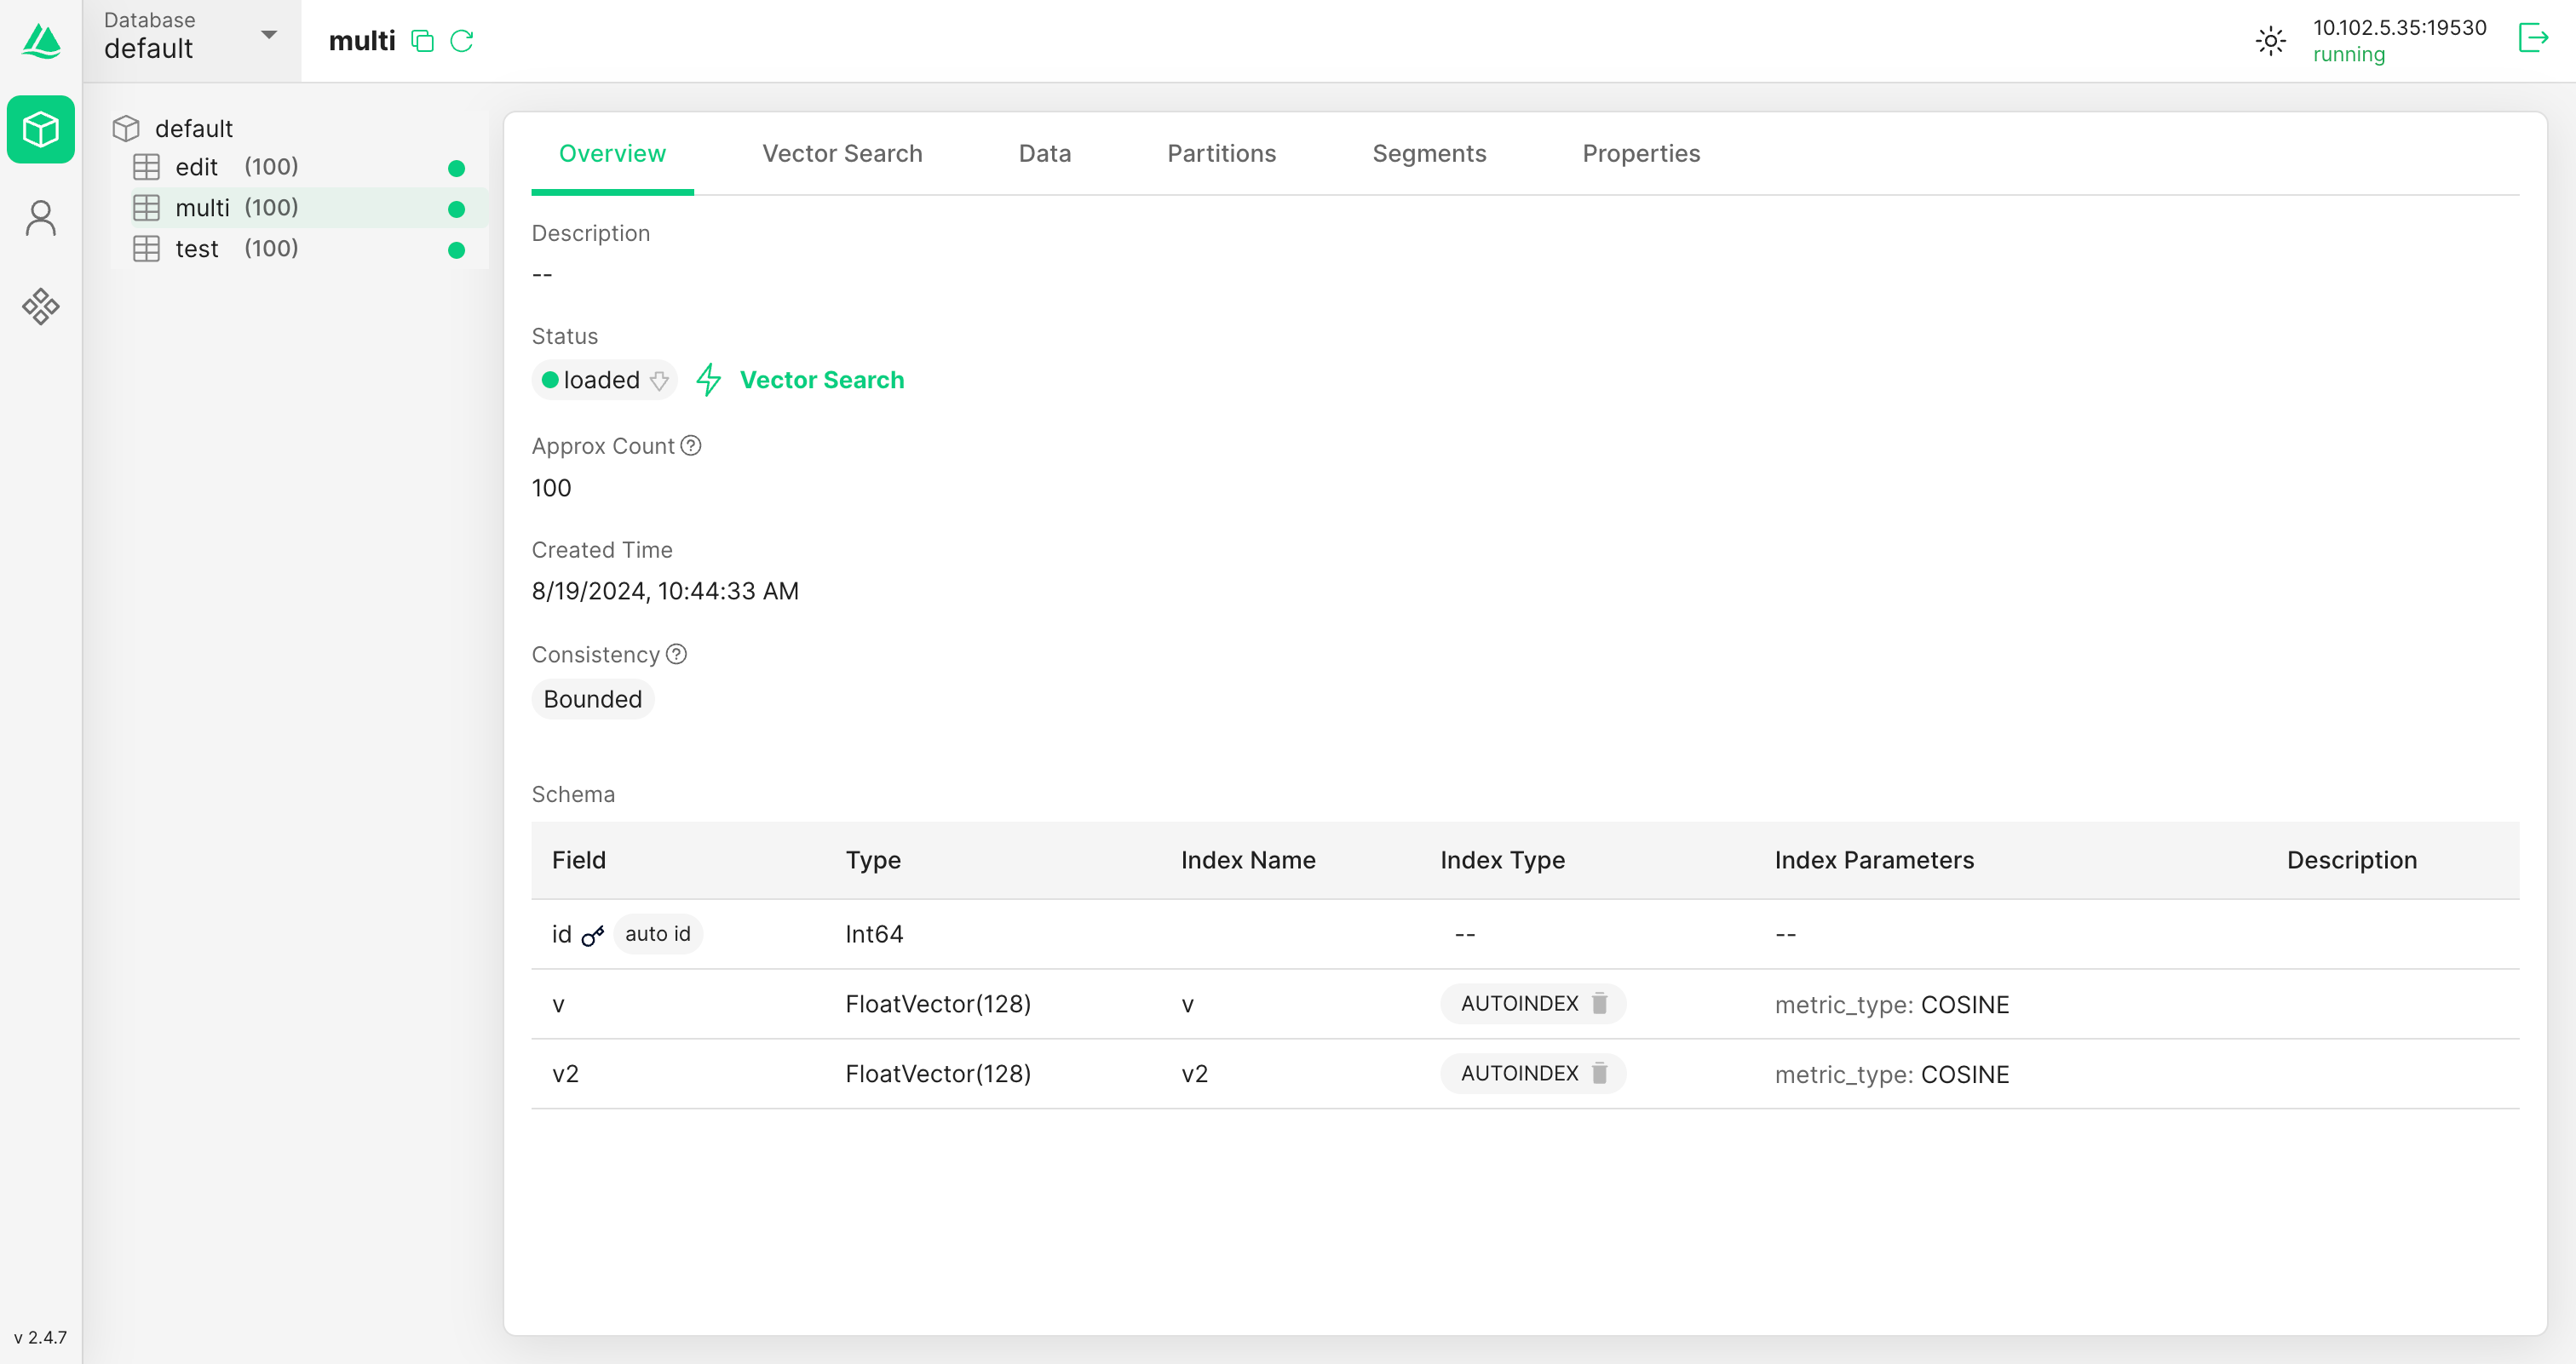Click the green Vector Search link
Image resolution: width=2576 pixels, height=1364 pixels.
[x=822, y=380]
